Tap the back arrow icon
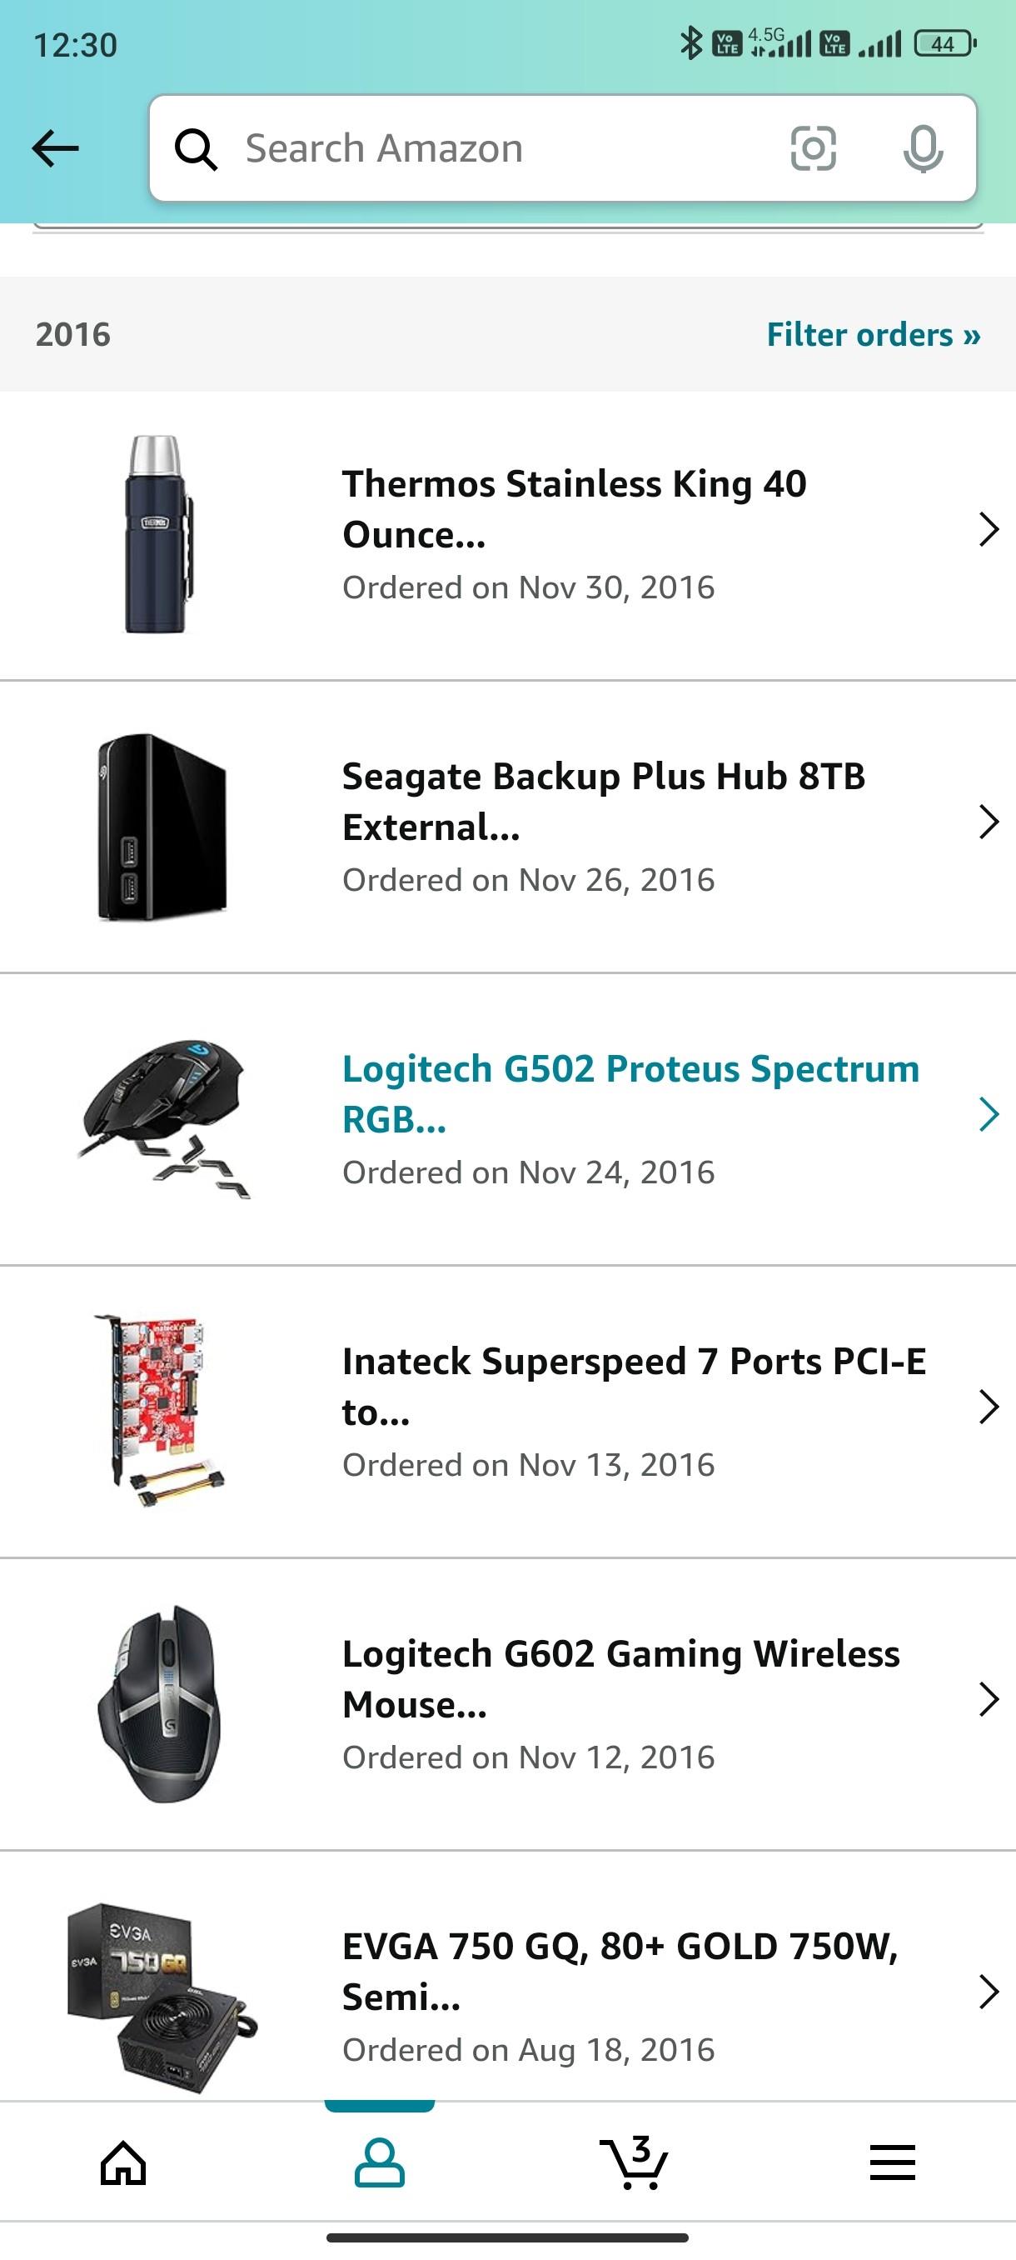The height and width of the screenshot is (2260, 1016). [x=55, y=148]
